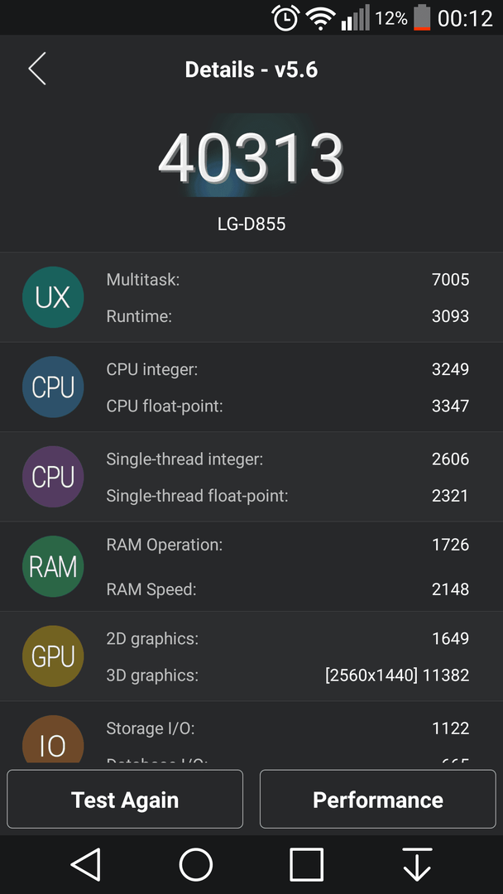Tap the back arrow beside Details
503x894 pixels.
tap(37, 69)
